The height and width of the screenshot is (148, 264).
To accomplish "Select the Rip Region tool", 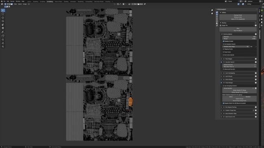I will (x=3, y=36).
